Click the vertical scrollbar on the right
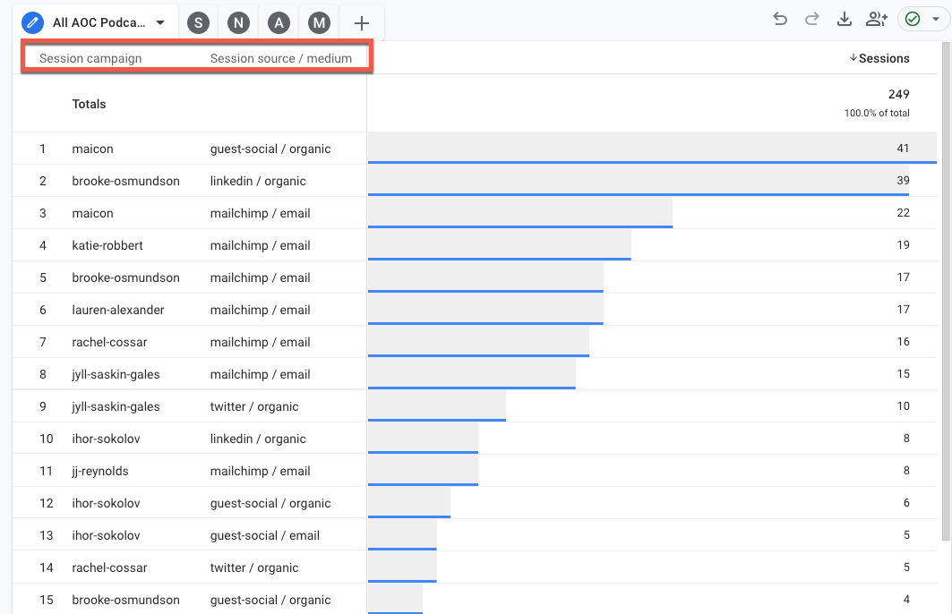Viewport: 952px width, 614px height. [x=946, y=291]
